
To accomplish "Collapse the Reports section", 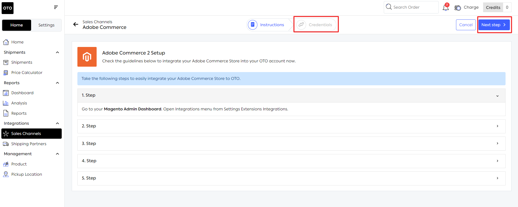I will point(57,83).
